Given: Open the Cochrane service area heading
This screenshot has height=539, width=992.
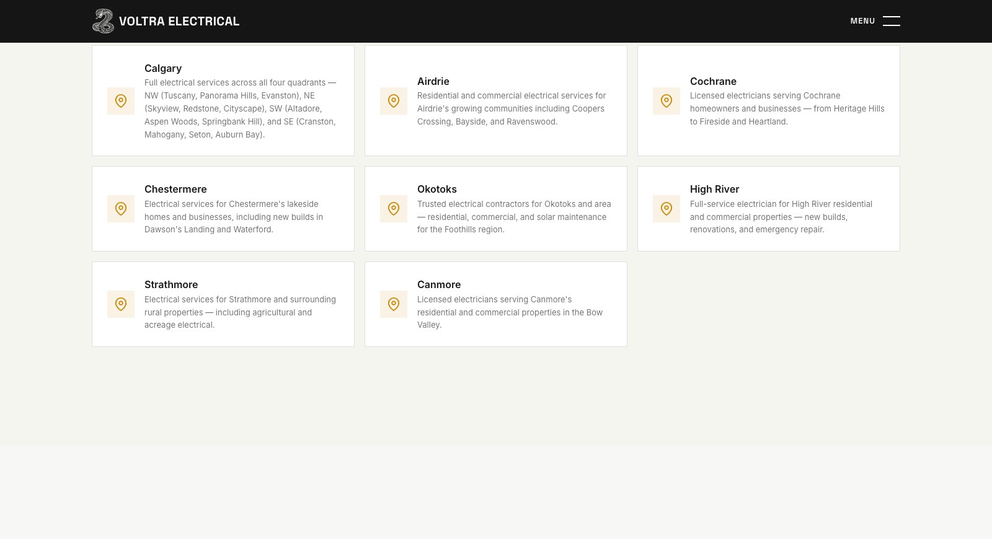Looking at the screenshot, I should pos(713,81).
